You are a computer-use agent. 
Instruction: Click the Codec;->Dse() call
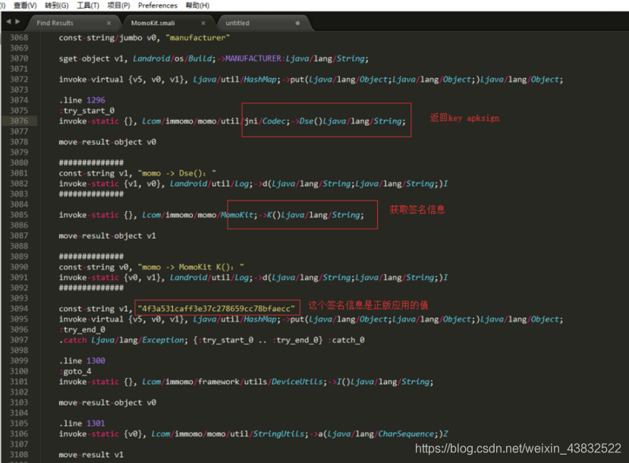coord(292,121)
